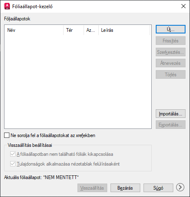Create a new layer state with Új...
This screenshot has height=197, width=190.
[x=170, y=29]
